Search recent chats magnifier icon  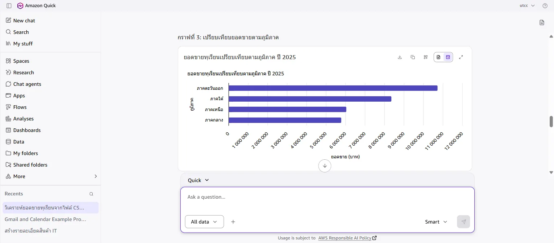[x=91, y=194]
